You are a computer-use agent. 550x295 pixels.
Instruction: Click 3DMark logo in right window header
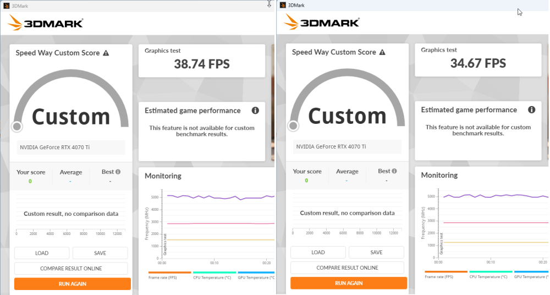[x=322, y=22]
